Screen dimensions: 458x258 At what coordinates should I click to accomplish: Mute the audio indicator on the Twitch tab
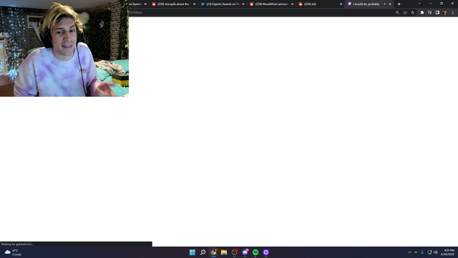point(385,4)
